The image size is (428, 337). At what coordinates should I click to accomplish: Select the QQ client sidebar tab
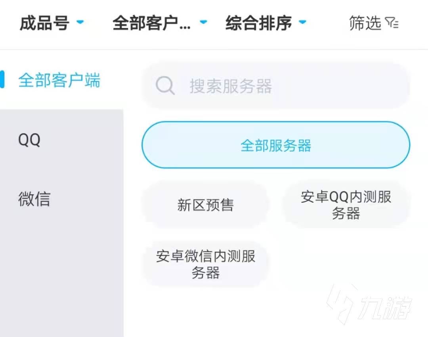pos(29,140)
